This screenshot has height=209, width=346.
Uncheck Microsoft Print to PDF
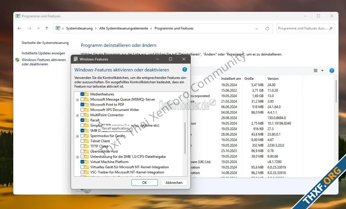(82, 105)
